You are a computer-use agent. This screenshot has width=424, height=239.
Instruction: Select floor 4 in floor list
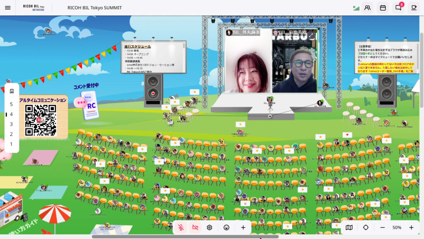[11, 115]
